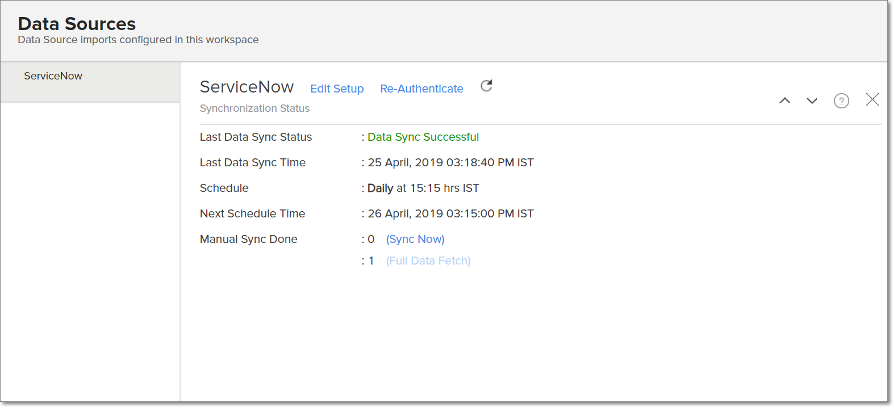Click the ServiceNow heading in details panel
The image size is (893, 407).
click(x=247, y=87)
